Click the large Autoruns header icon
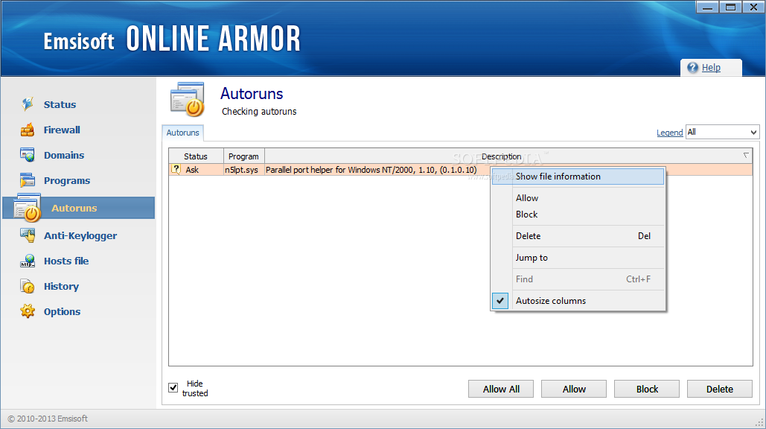 (188, 99)
